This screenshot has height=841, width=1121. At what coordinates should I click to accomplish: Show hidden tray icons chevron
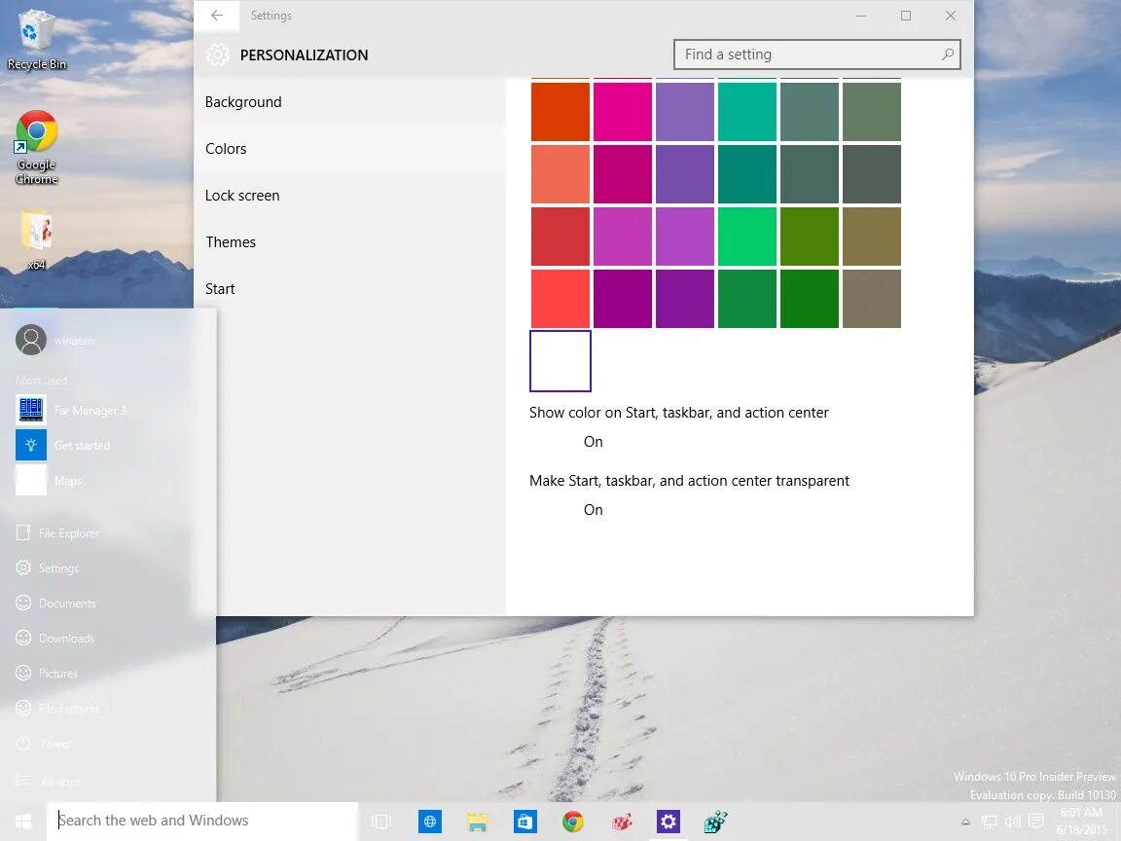[965, 822]
